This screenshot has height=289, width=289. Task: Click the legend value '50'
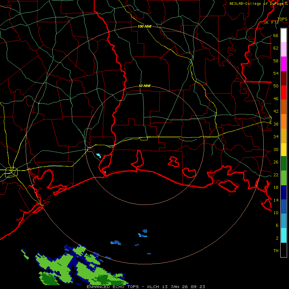pos(276,86)
